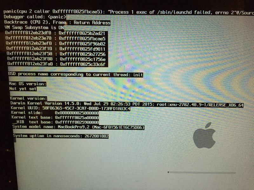Select return address 0xffffff8025b2ad21
The height and width of the screenshot is (190, 254).
coord(82,33)
